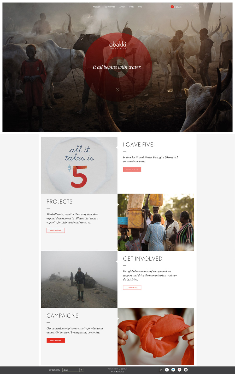The image size is (235, 374).
Task: Click the obakki foundation logo
Action: [118, 45]
